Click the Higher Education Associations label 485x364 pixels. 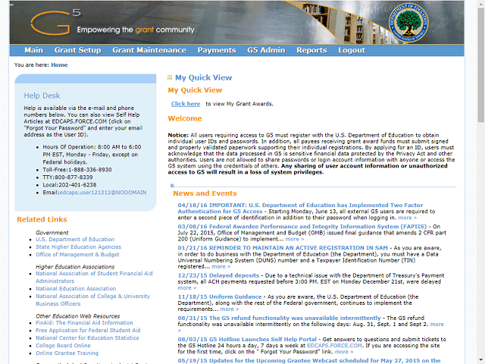click(x=75, y=266)
